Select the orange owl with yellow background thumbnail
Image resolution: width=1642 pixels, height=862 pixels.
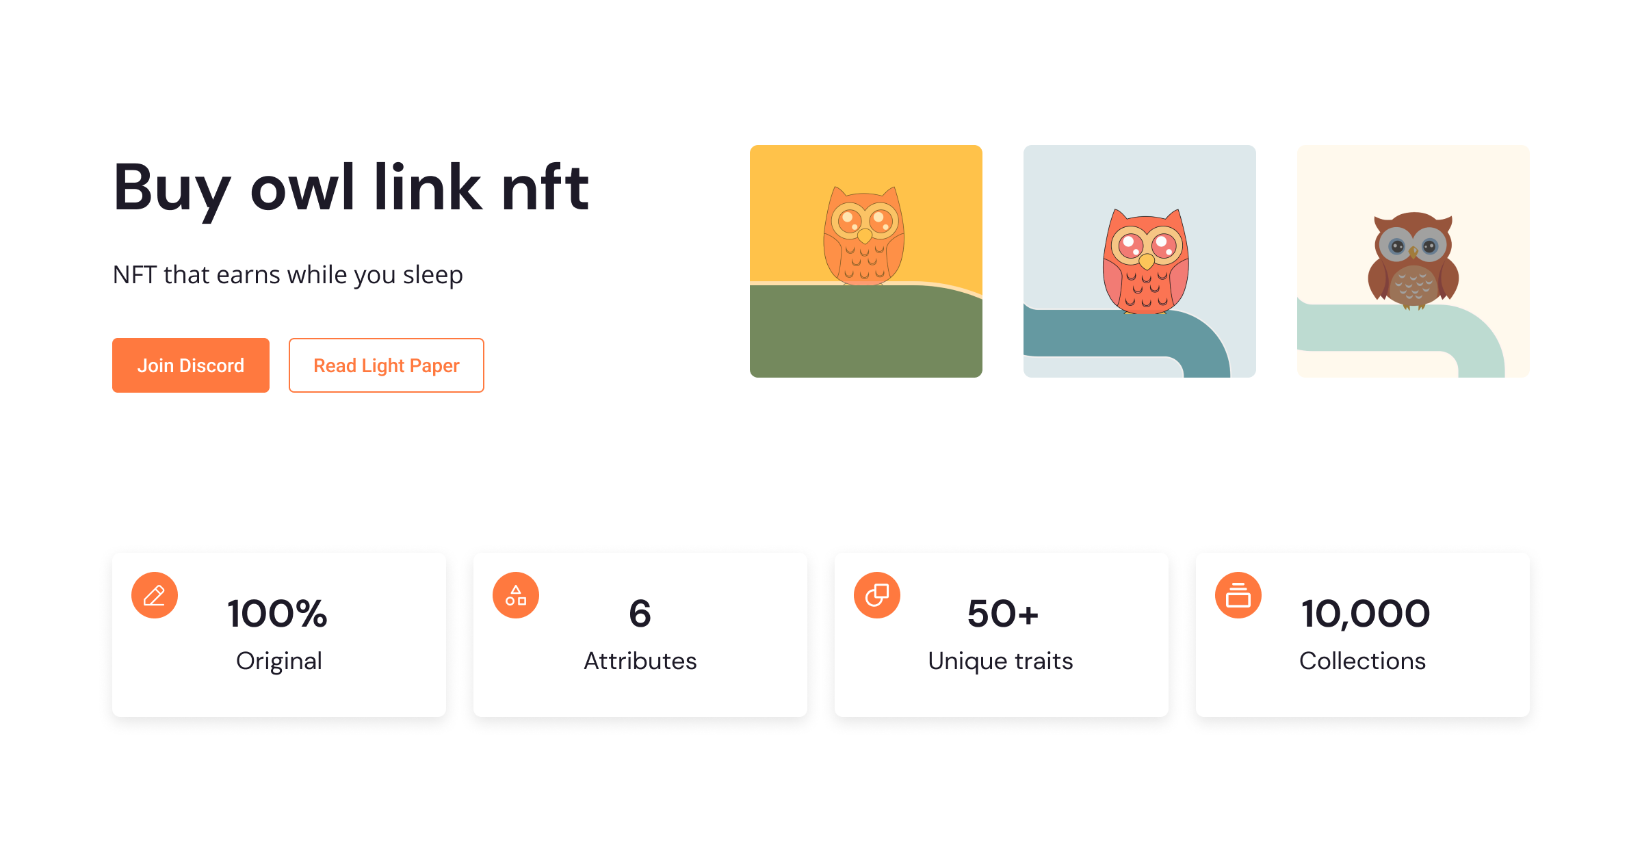[x=865, y=260]
